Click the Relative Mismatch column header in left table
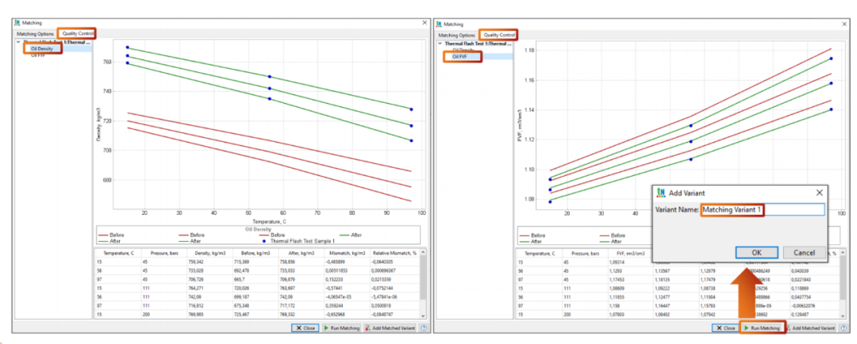This screenshot has height=344, width=857. (x=394, y=252)
